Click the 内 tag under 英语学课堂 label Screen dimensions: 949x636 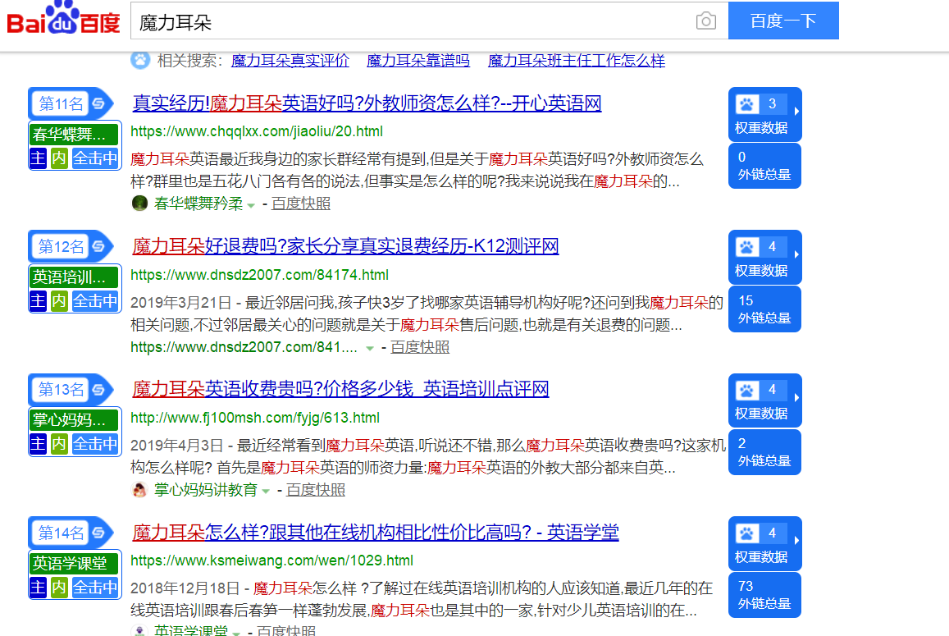pos(59,587)
